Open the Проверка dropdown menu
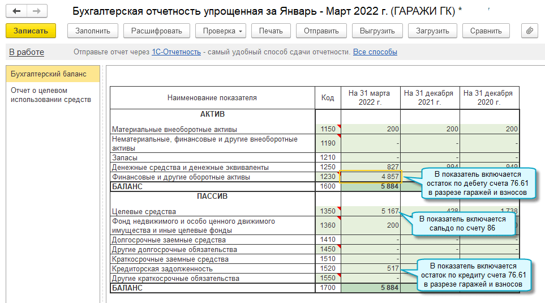 click(221, 31)
